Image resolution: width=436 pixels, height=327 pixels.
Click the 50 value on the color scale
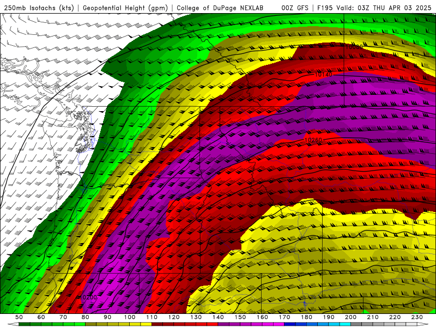pos(19,317)
